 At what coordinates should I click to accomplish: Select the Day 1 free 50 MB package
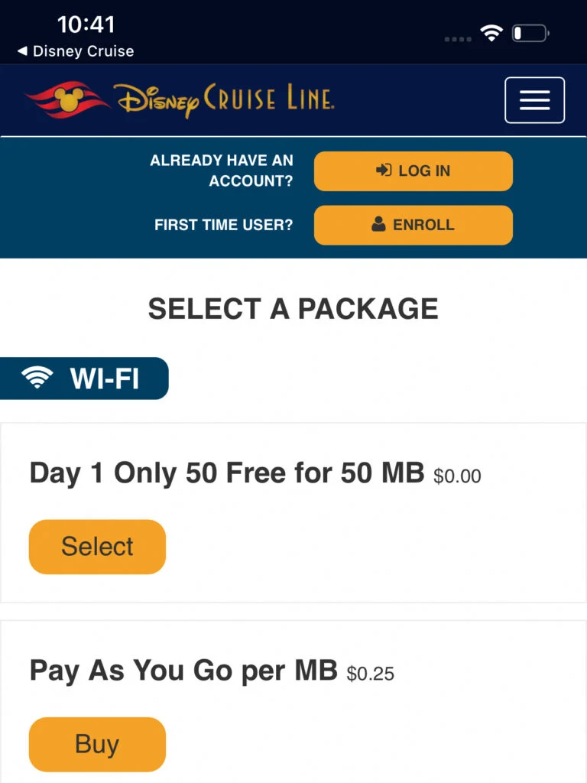pos(97,546)
